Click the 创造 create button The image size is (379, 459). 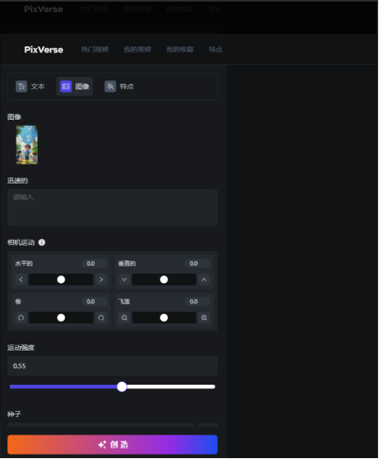[x=113, y=445]
